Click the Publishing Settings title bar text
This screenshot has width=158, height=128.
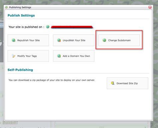[x=20, y=7]
